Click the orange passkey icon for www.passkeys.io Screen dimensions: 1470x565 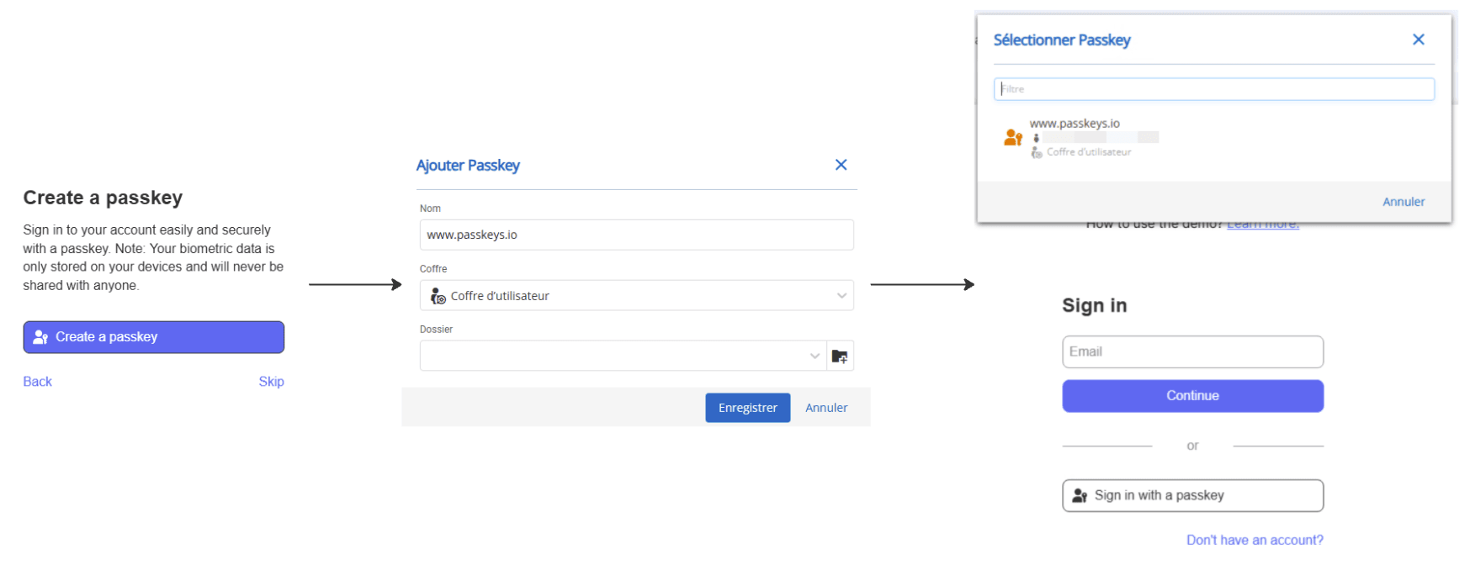click(x=1013, y=137)
